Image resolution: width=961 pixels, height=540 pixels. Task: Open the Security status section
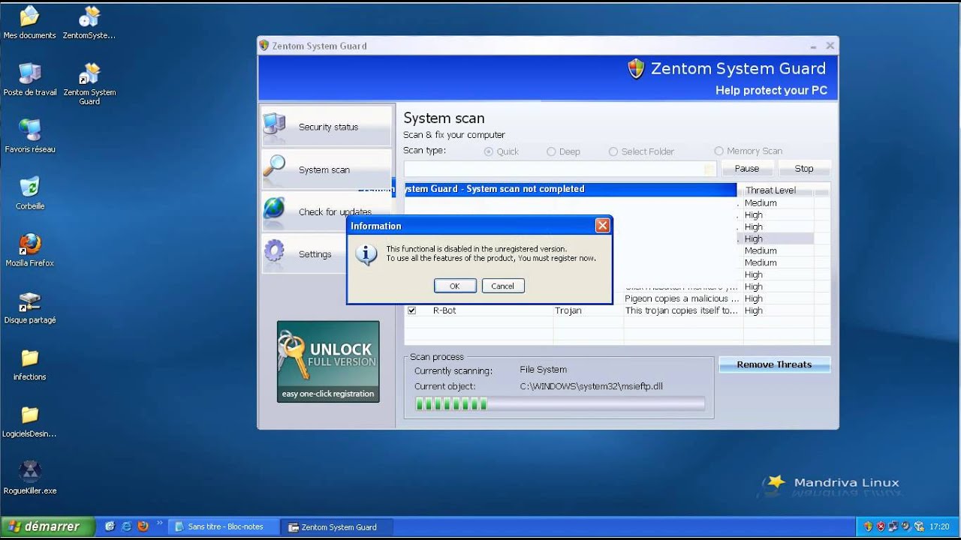[327, 126]
